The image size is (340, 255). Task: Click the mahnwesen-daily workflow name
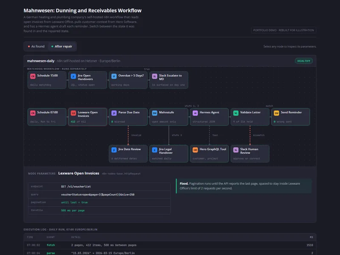click(x=40, y=61)
